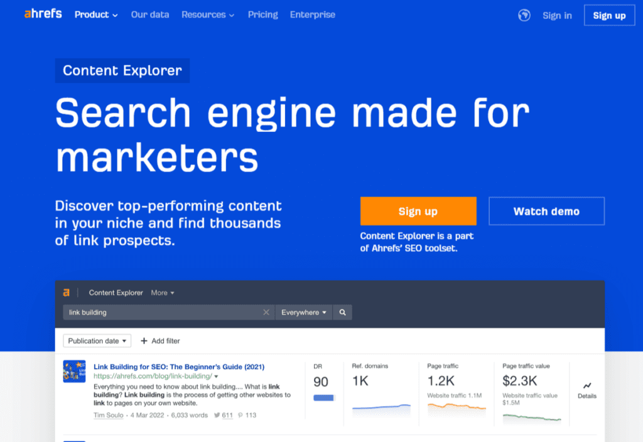Image resolution: width=643 pixels, height=442 pixels.
Task: Open the Enterprise page
Action: [313, 15]
